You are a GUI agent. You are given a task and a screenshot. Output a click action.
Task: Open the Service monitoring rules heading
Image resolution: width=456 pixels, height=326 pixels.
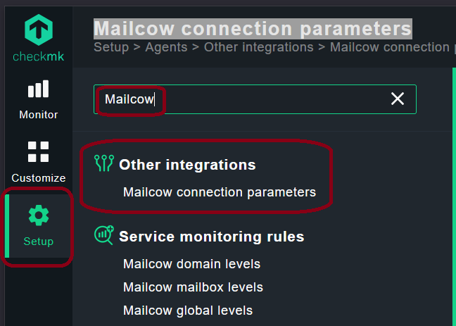212,237
